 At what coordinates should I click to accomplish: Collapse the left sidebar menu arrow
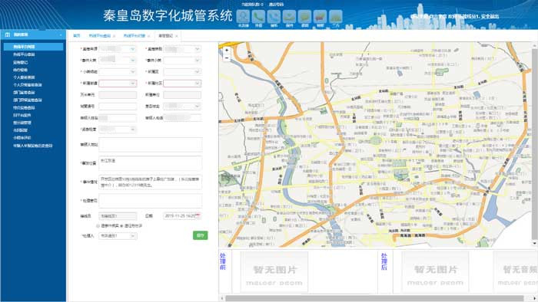coord(61,35)
